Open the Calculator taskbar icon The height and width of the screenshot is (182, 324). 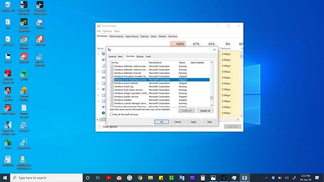[x=202, y=177]
